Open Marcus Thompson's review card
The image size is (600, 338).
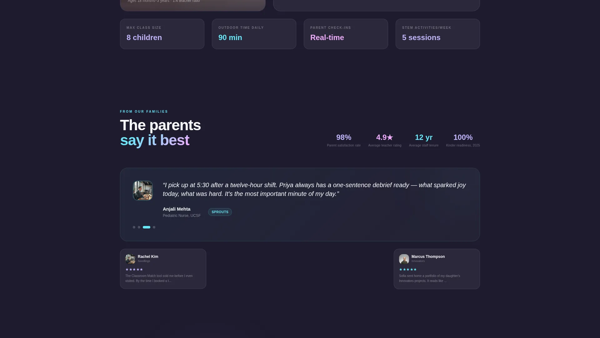pos(437,269)
